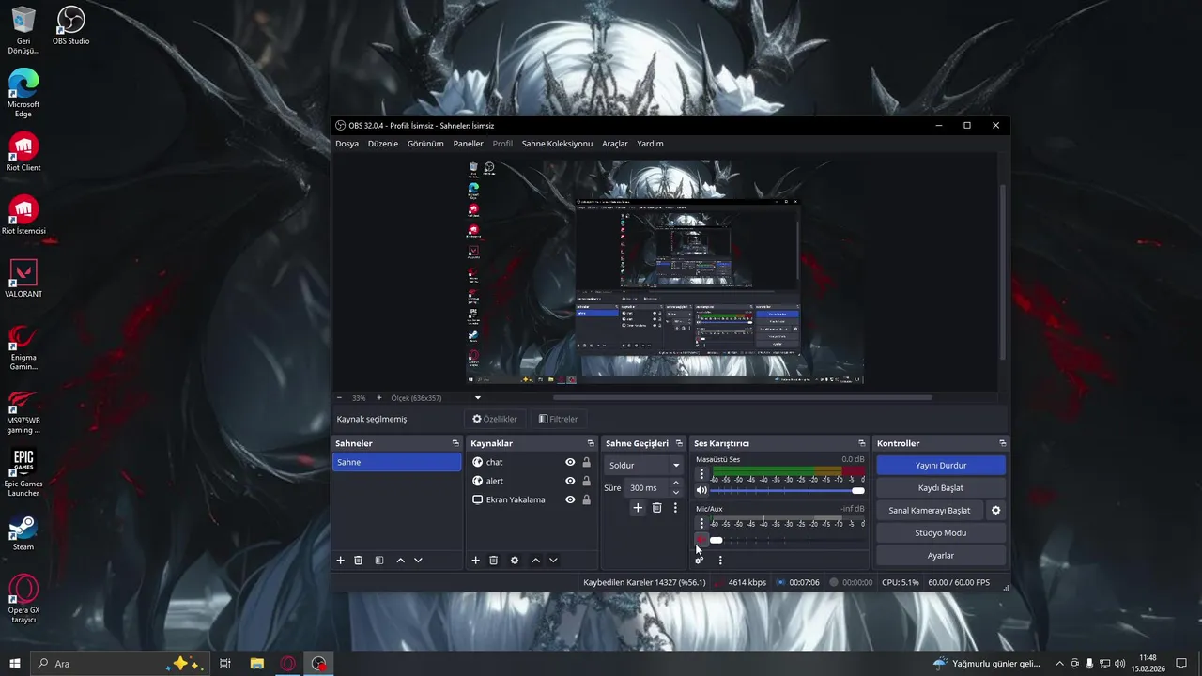Open the Düzenle menu
The width and height of the screenshot is (1202, 676).
[x=383, y=144]
